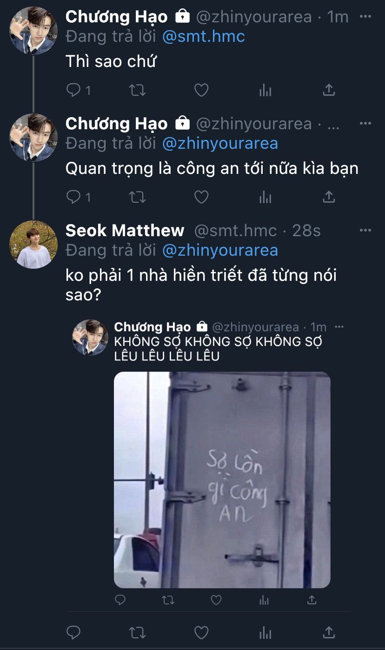Retweet the "Thì sao chứ" tweet

[x=137, y=90]
